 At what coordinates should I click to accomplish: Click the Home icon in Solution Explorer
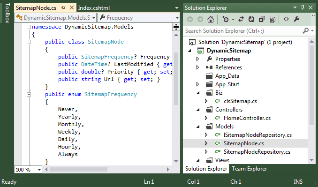(211, 19)
